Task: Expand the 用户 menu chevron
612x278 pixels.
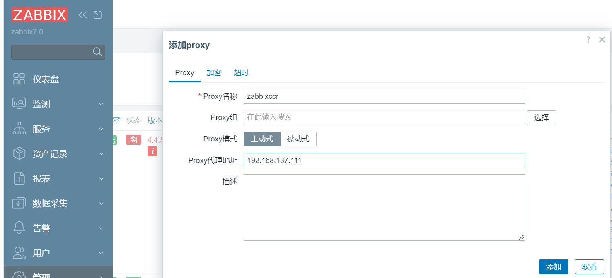Action: pos(102,253)
